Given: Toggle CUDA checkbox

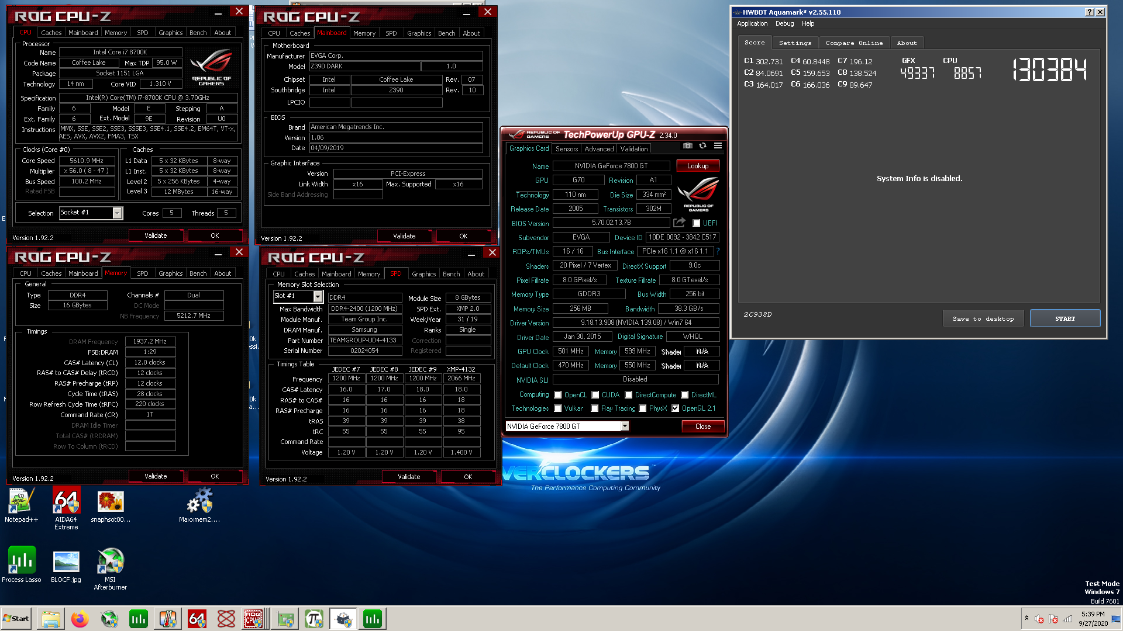Looking at the screenshot, I should (595, 395).
